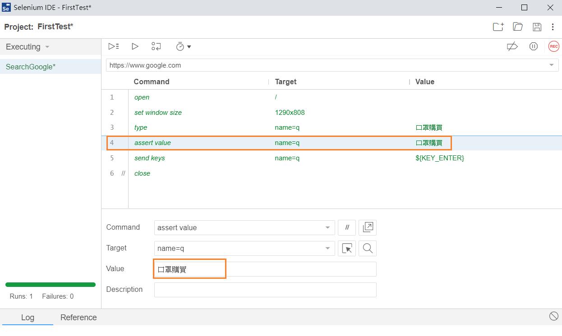Click the Value input field
Image resolution: width=562 pixels, height=336 pixels.
point(265,269)
